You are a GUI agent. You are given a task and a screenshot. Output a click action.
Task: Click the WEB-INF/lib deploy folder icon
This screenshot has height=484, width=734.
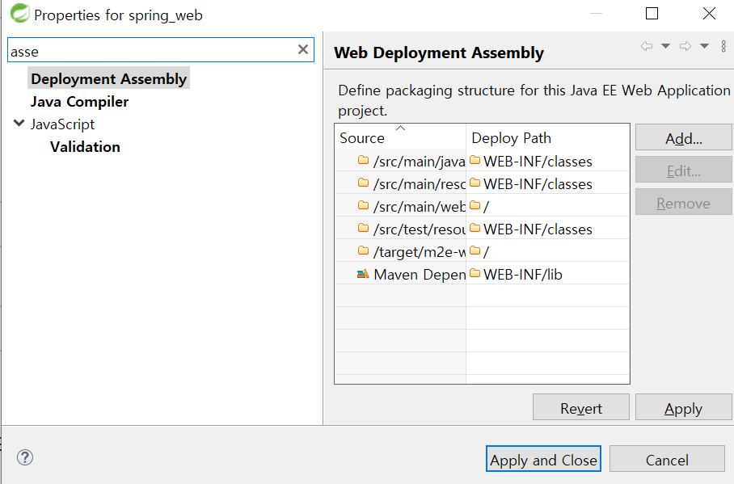point(475,273)
